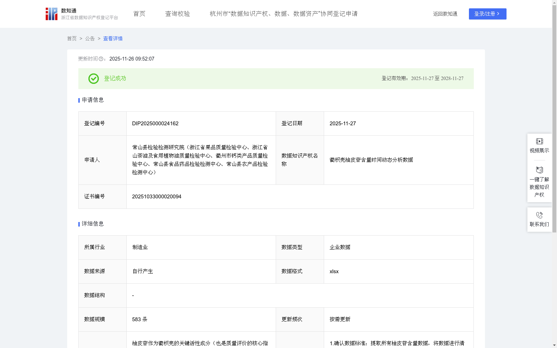Open the 视频展示 video icon
The height and width of the screenshot is (348, 557).
tap(539, 141)
